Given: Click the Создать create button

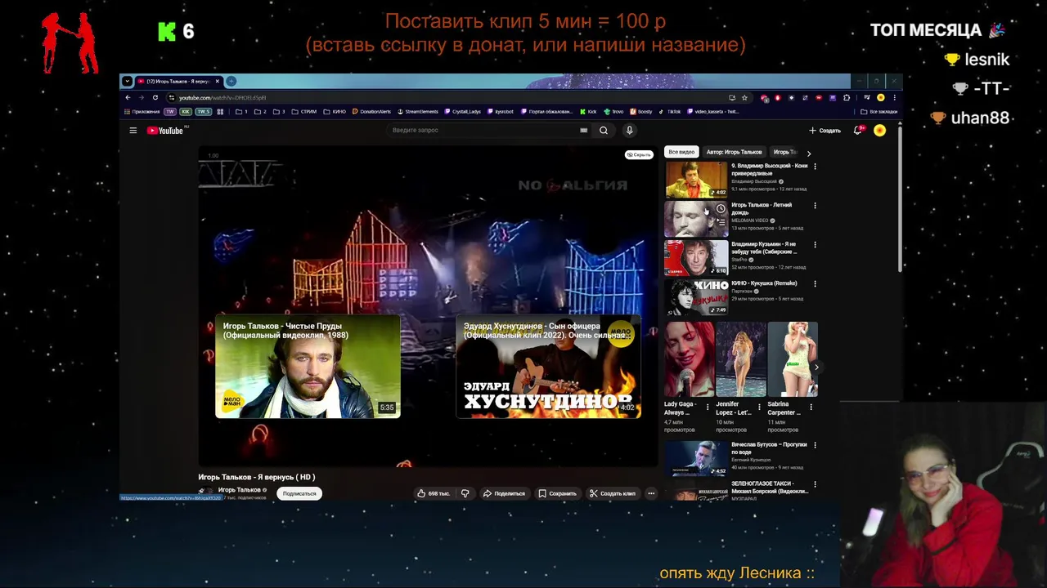Looking at the screenshot, I should pos(825,131).
